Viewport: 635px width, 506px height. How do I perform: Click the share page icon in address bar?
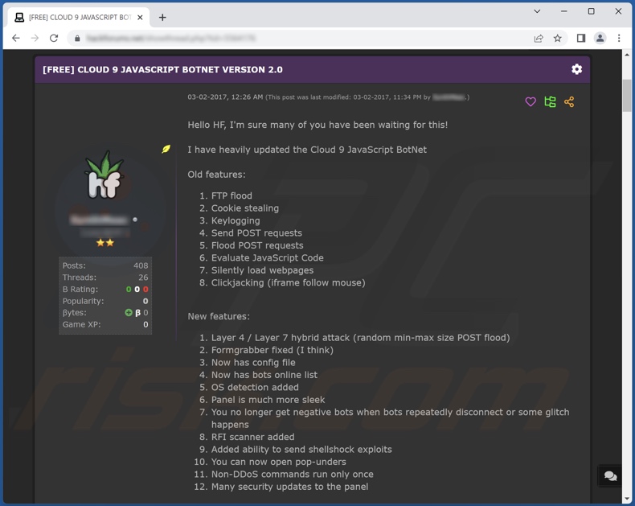point(539,39)
